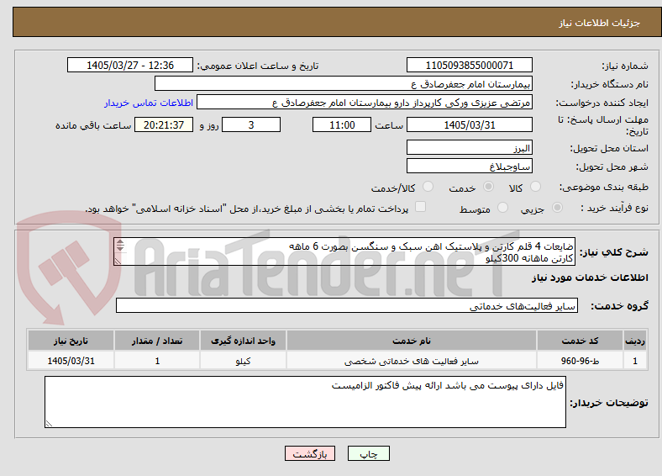
Task: Select the خدمت radio button
Action: point(488,187)
